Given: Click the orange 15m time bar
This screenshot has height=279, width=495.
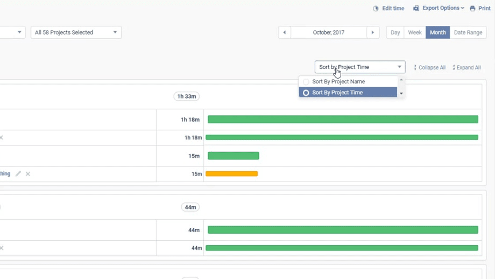Looking at the screenshot, I should click(232, 173).
